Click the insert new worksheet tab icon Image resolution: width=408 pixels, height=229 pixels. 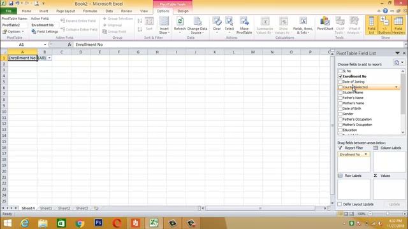point(96,208)
